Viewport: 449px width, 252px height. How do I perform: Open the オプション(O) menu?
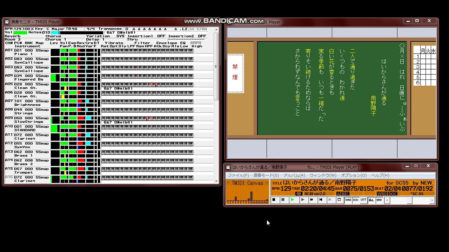[354, 175]
